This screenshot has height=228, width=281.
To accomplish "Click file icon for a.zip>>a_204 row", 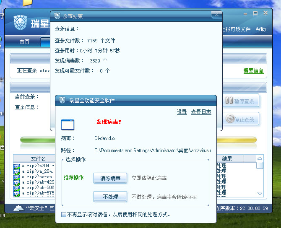I will coord(16,172).
